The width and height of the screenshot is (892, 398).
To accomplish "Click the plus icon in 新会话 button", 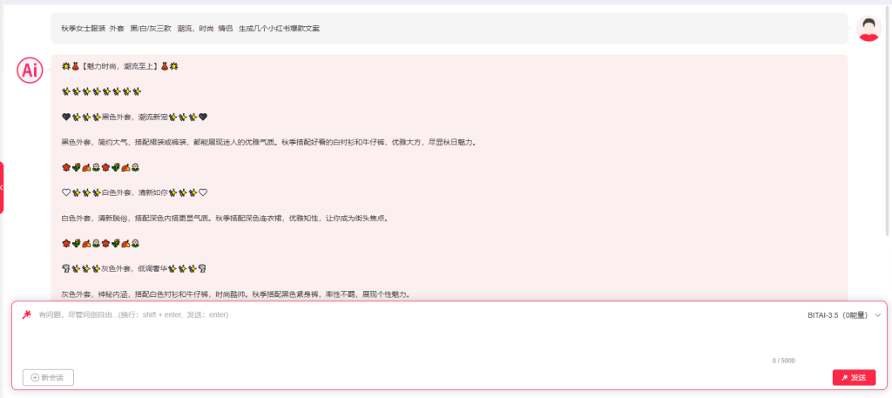I will (35, 377).
